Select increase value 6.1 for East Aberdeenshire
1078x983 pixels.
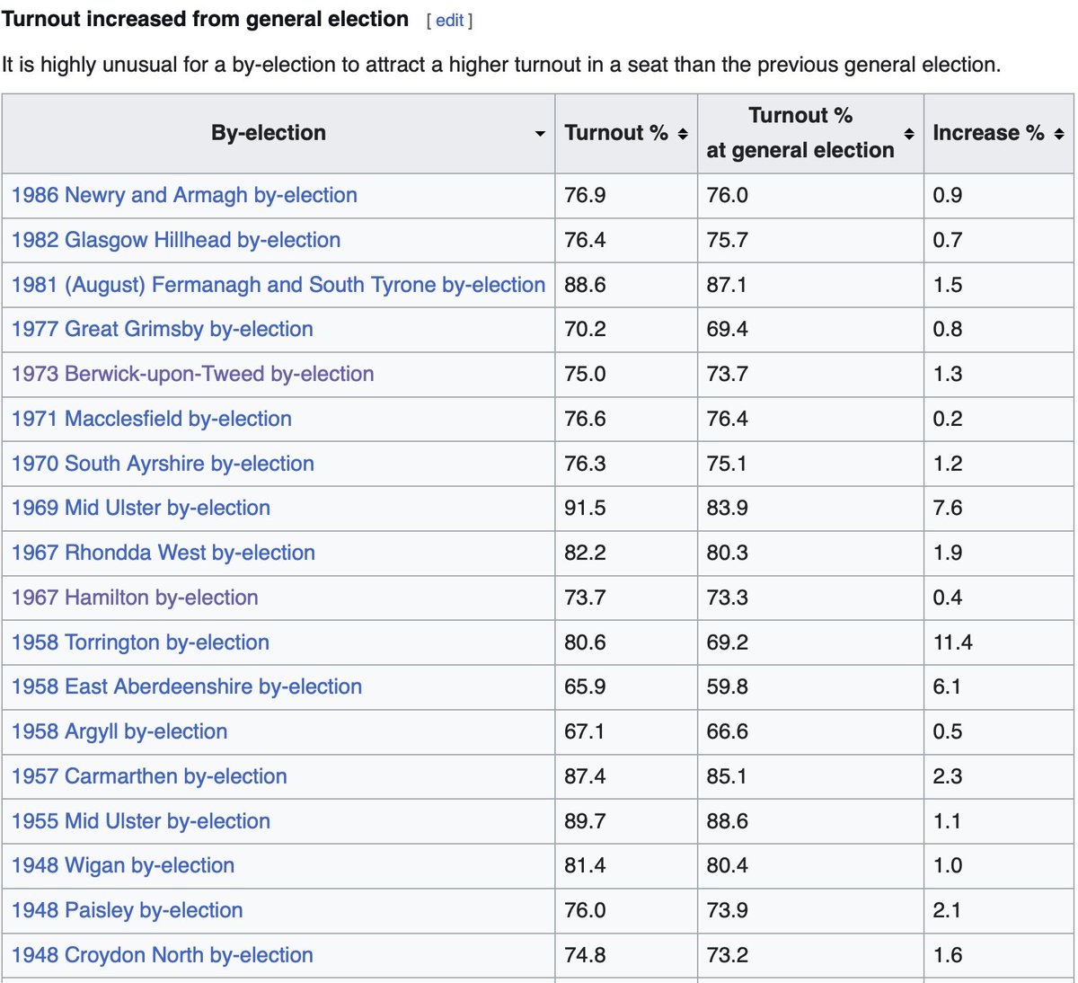(x=948, y=686)
